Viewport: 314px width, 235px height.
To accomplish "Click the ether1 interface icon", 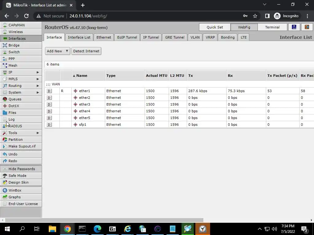I will [x=75, y=91].
